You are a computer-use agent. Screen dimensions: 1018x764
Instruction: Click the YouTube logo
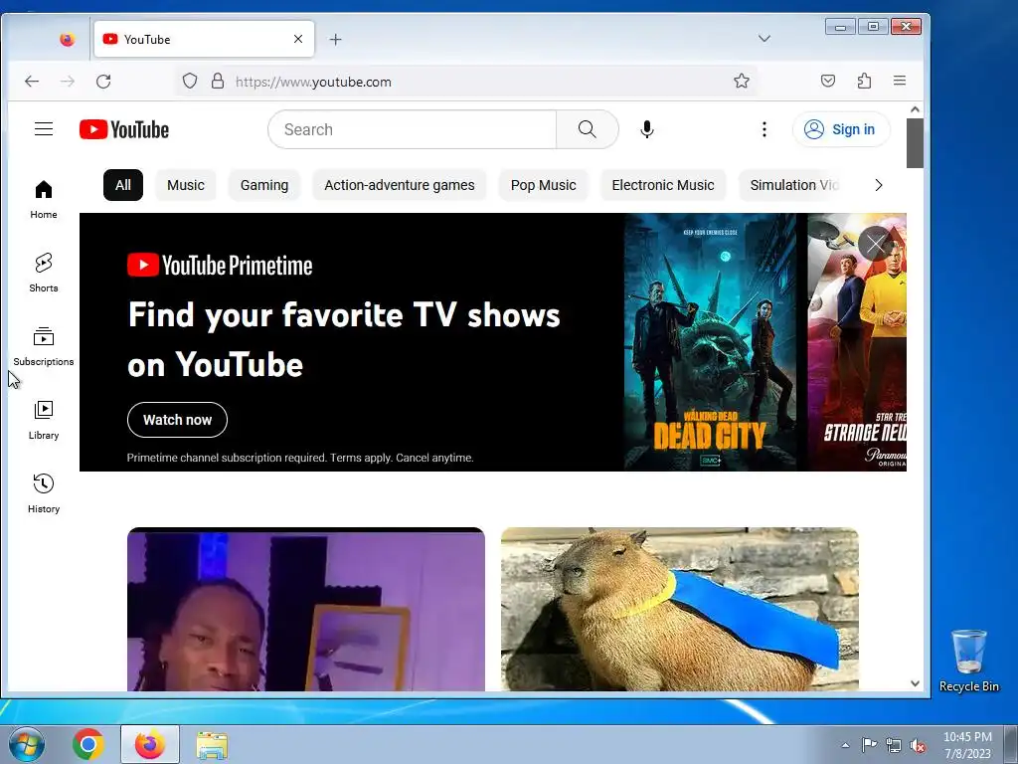tap(124, 129)
